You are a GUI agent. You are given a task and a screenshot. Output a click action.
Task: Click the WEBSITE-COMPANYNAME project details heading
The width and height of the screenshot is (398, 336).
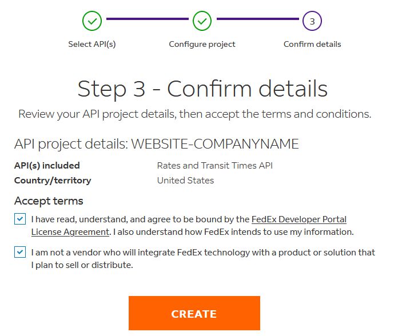156,143
